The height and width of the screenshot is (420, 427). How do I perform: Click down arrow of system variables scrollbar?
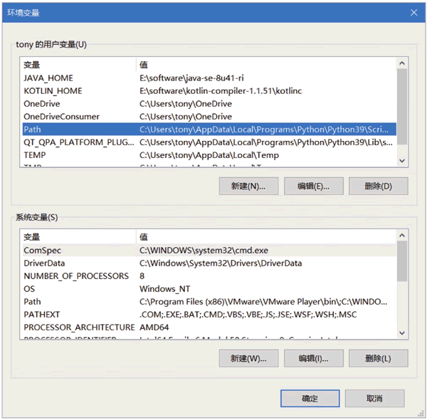(402, 333)
